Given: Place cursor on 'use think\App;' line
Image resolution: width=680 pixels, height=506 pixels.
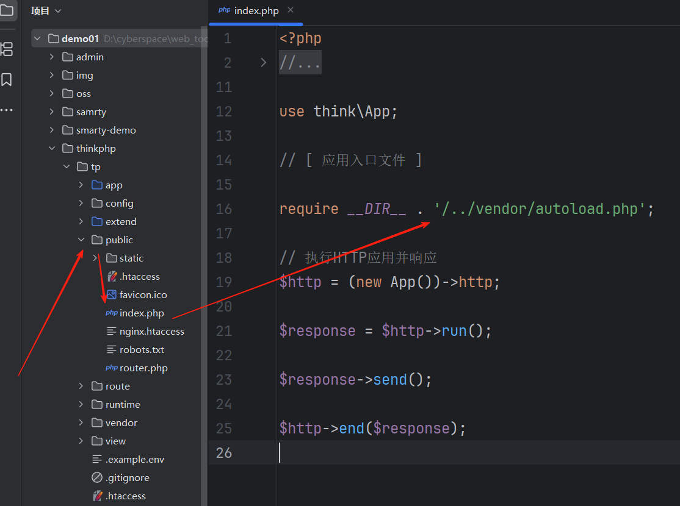Looking at the screenshot, I should point(338,112).
